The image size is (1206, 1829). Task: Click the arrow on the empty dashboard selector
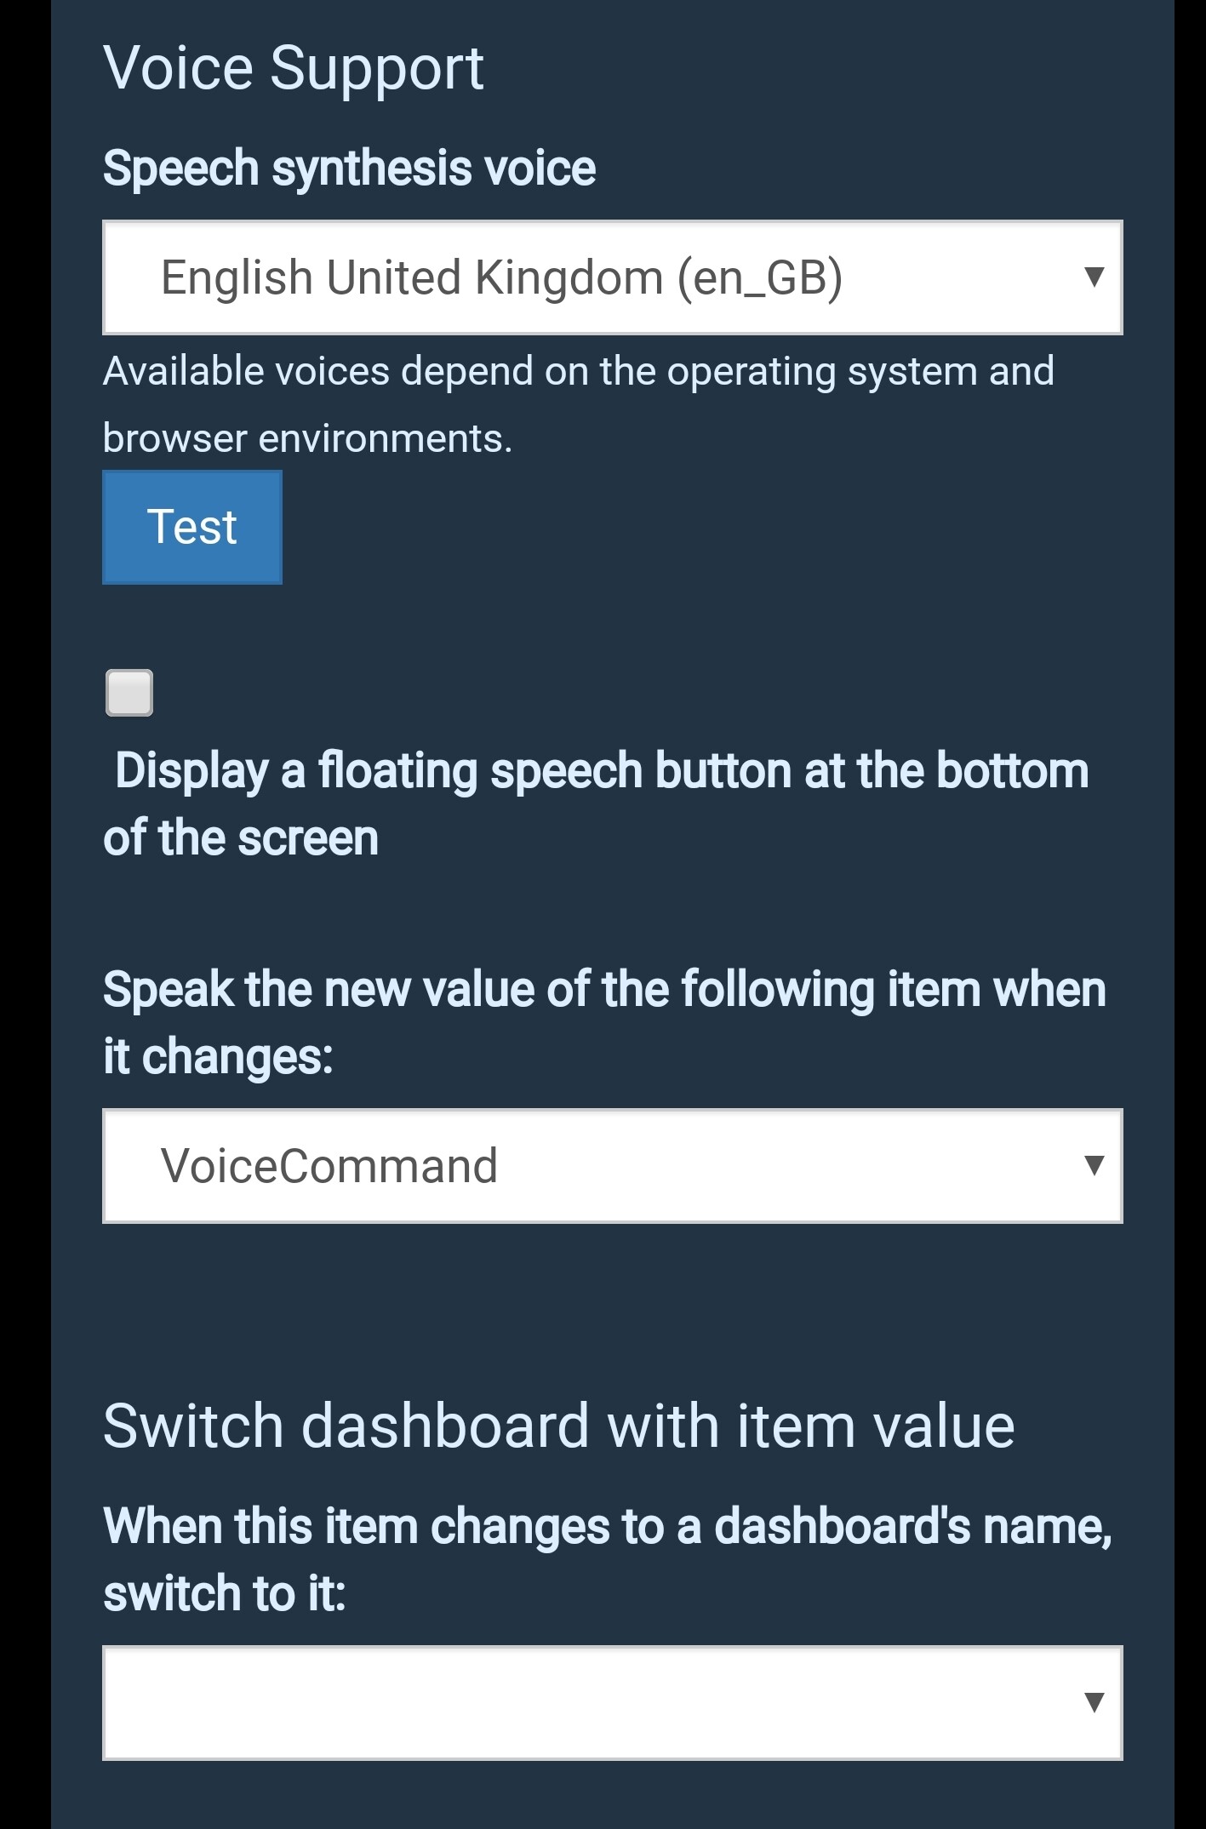[1095, 1702]
